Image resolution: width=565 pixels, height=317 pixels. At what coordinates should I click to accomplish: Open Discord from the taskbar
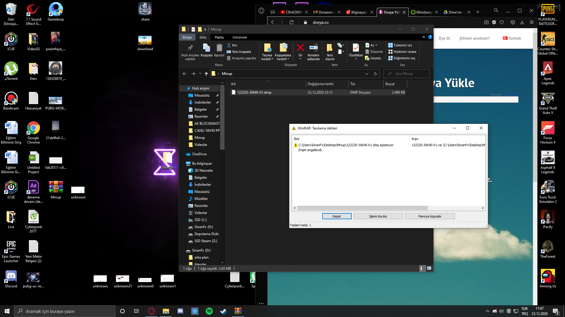(x=180, y=311)
